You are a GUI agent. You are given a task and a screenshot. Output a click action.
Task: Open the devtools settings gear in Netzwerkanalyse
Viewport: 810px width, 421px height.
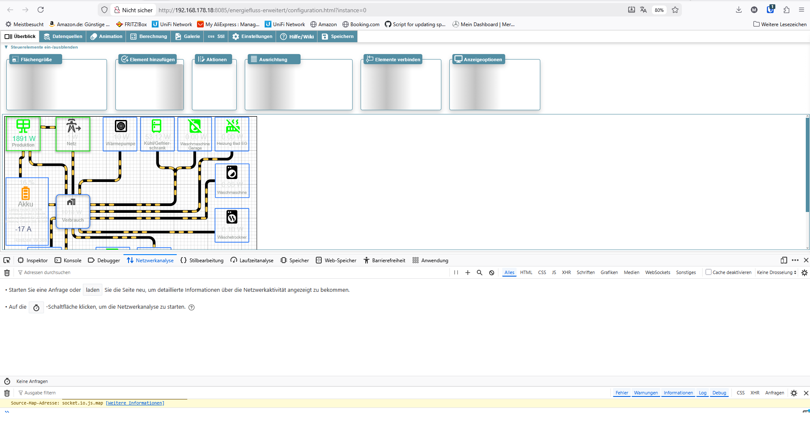point(804,273)
